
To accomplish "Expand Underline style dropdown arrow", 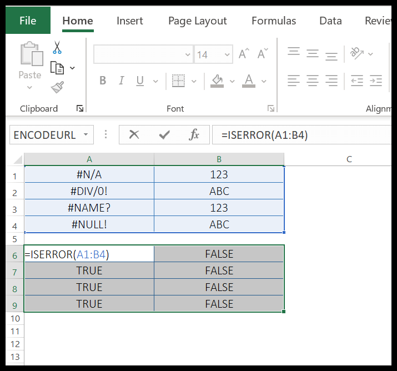I will click(155, 81).
